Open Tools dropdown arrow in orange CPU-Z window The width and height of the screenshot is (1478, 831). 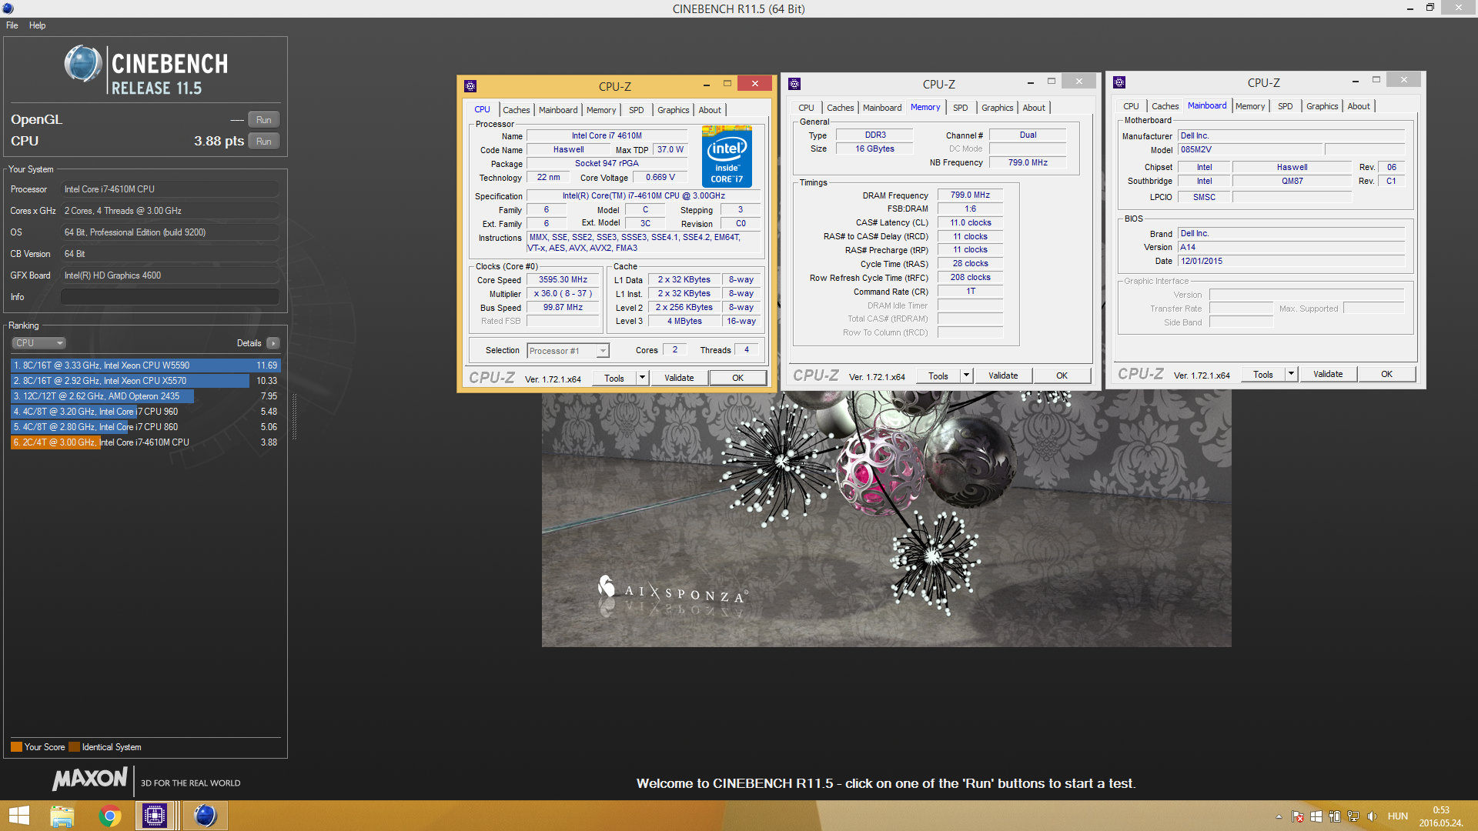642,378
